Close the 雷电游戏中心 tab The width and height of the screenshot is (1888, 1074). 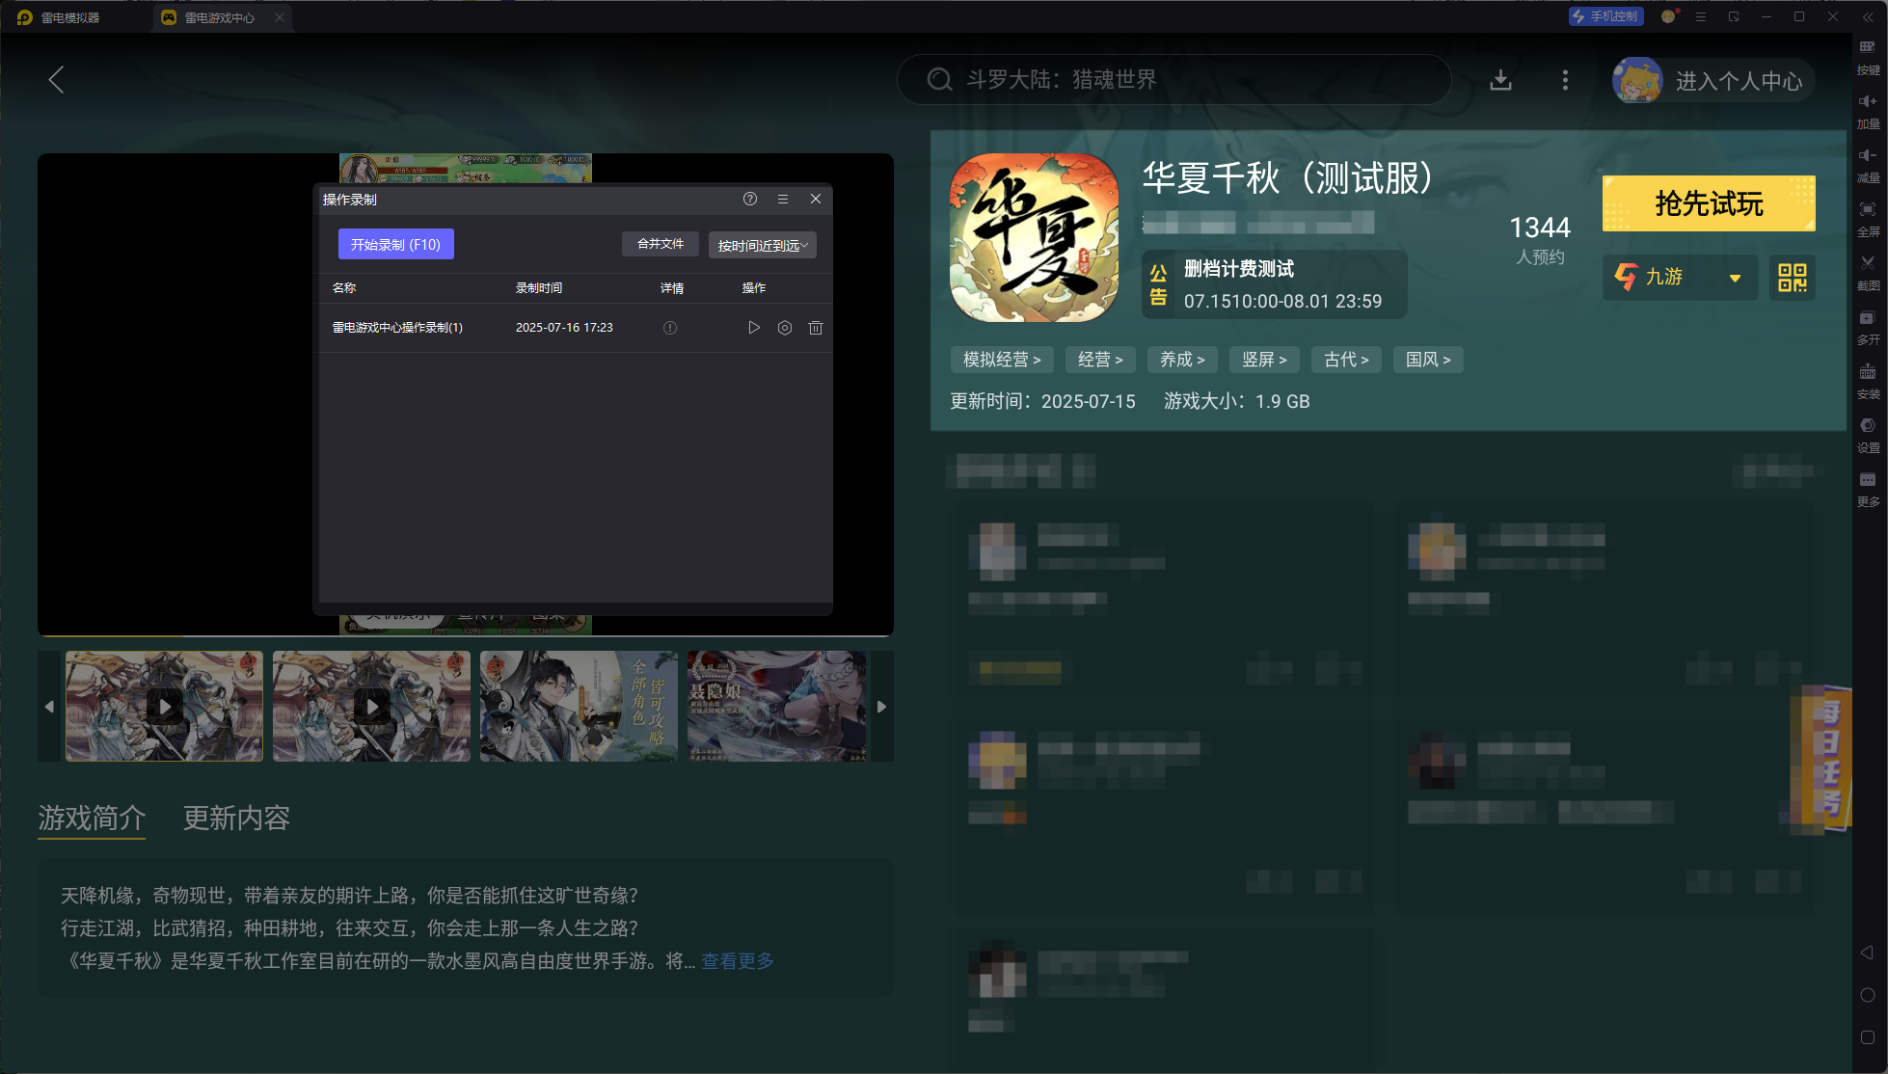coord(280,17)
